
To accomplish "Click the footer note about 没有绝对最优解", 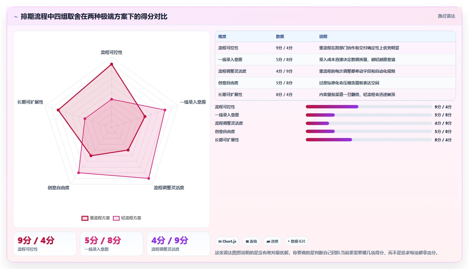I will [x=327, y=253].
